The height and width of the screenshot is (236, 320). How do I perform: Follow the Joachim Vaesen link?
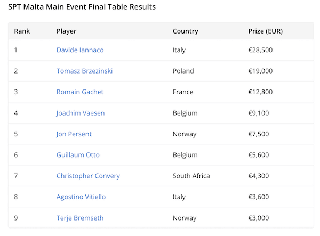(81, 113)
